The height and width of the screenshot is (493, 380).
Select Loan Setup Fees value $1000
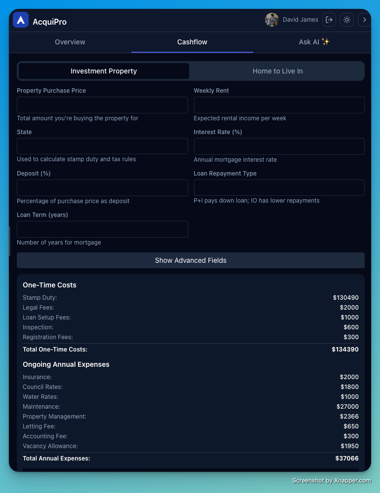(x=349, y=317)
